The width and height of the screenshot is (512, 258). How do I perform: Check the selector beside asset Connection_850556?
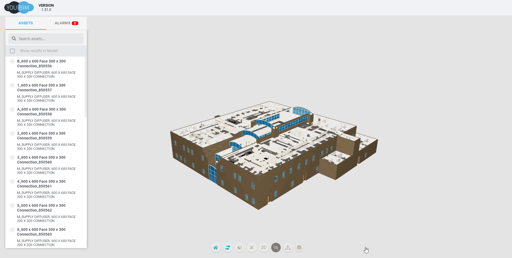point(13,61)
